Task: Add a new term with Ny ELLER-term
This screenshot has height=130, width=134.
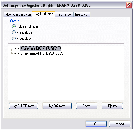Action: tap(23, 106)
